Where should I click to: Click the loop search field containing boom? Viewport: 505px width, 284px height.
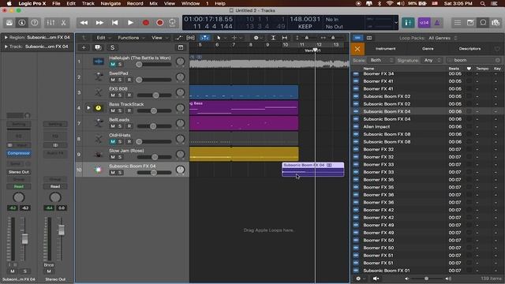[x=473, y=60]
